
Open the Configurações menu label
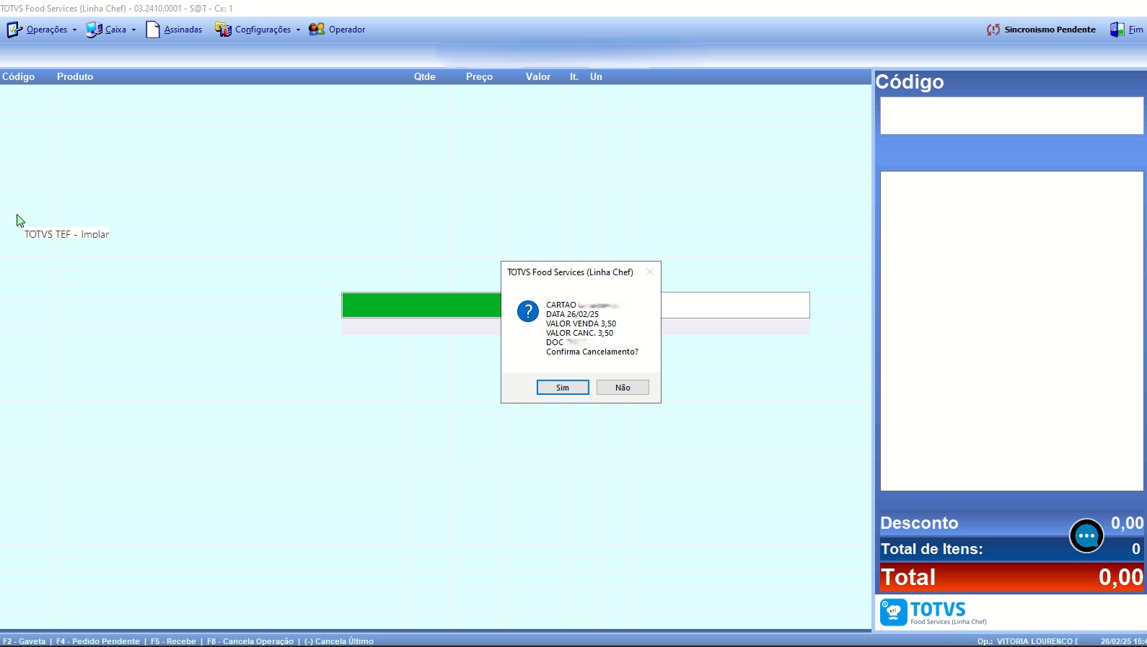(x=263, y=30)
